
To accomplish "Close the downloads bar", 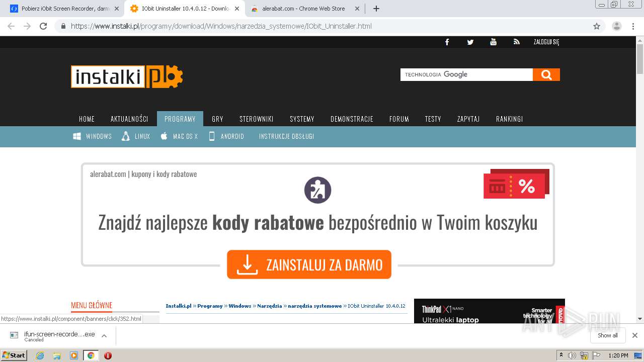I will 635,335.
